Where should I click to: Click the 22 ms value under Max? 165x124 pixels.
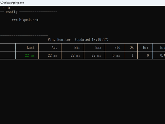click(97, 55)
